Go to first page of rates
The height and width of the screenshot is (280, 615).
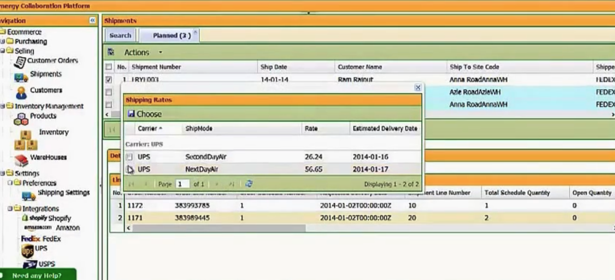(131, 184)
